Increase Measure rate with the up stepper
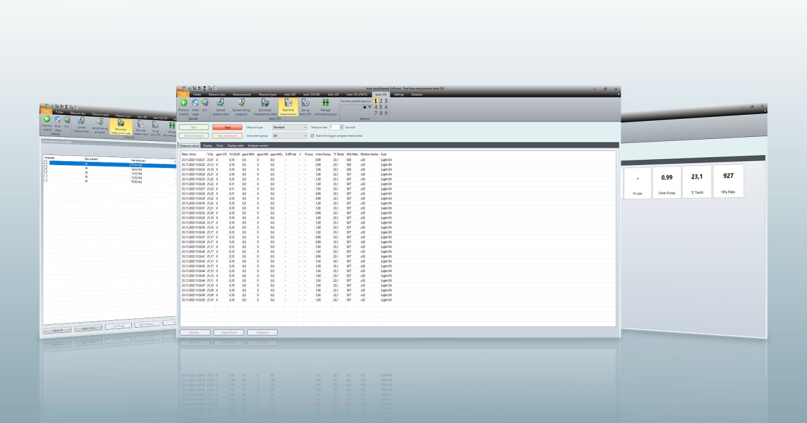Screen dimensions: 807x423 pos(341,126)
